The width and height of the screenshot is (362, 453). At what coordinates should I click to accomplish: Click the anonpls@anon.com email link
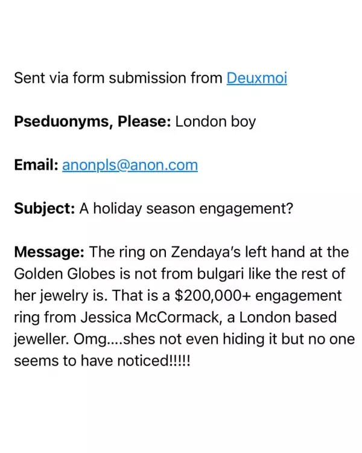click(130, 165)
